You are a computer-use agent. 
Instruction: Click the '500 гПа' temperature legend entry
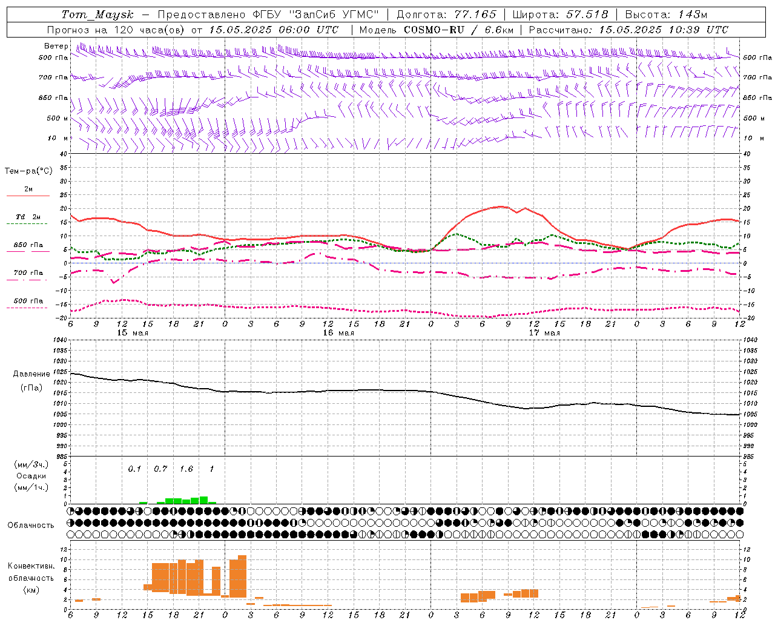28,301
